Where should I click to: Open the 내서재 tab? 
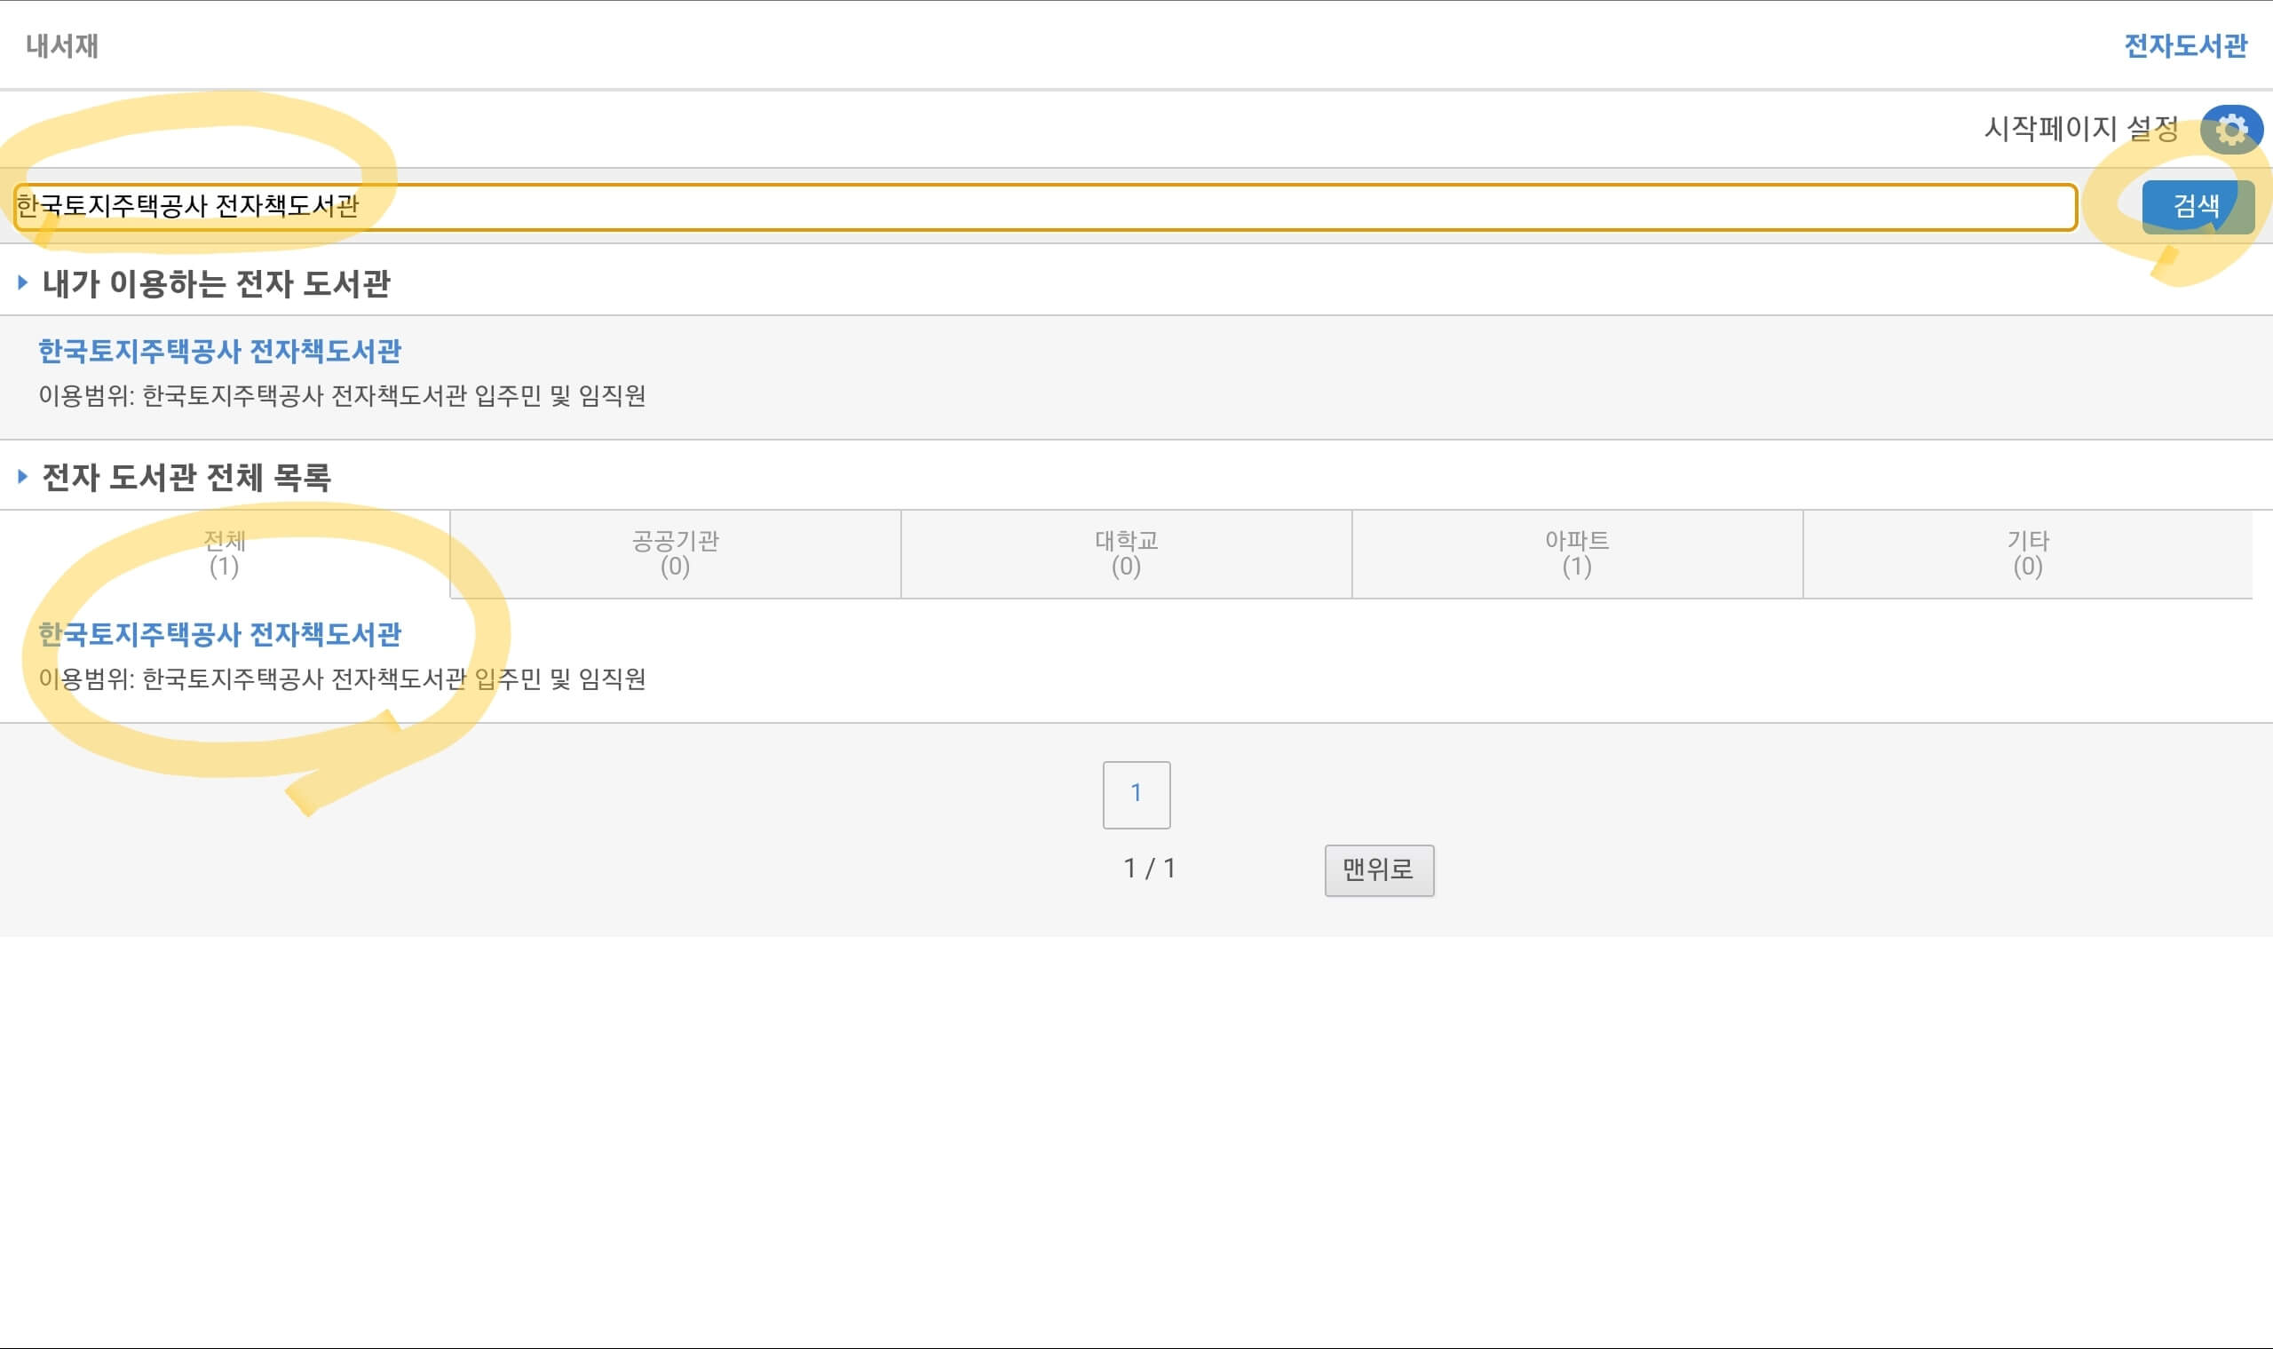62,45
